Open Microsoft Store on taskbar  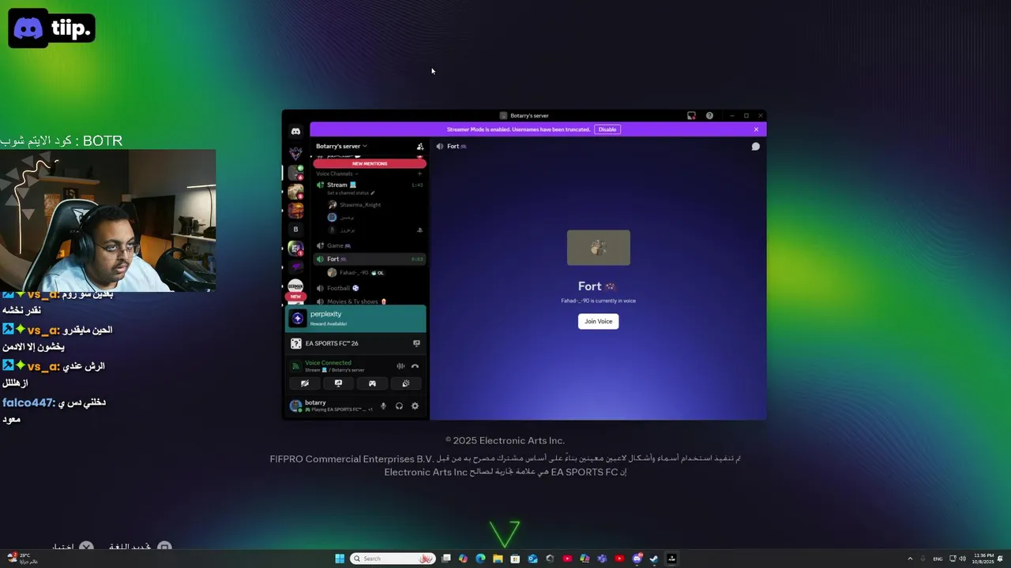point(515,559)
